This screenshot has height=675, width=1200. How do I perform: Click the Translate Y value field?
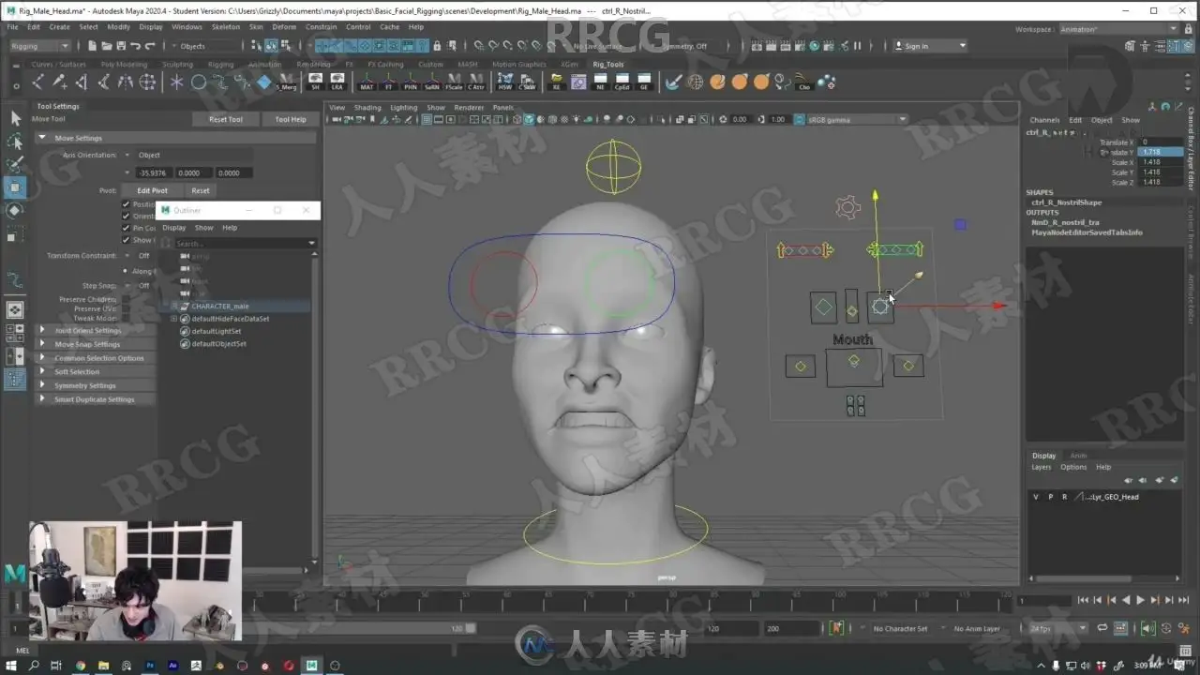coord(1161,152)
